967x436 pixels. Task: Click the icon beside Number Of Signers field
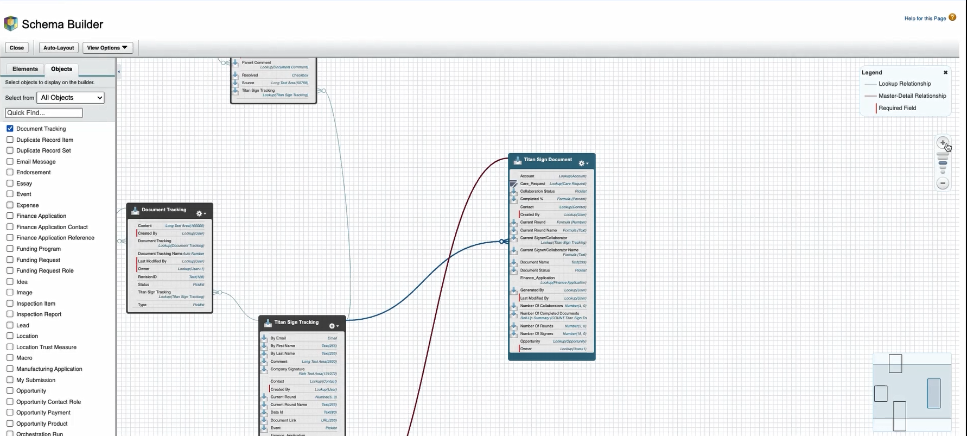513,333
